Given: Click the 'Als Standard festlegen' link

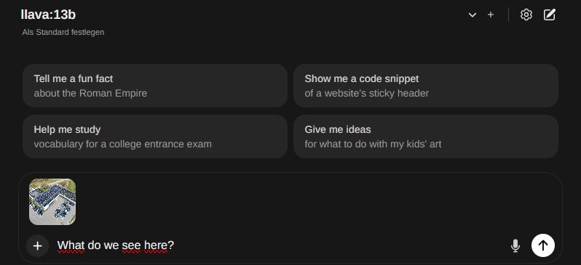Looking at the screenshot, I should 63,32.
